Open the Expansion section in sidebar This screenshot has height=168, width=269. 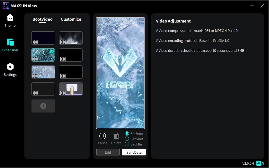pyautogui.click(x=10, y=45)
